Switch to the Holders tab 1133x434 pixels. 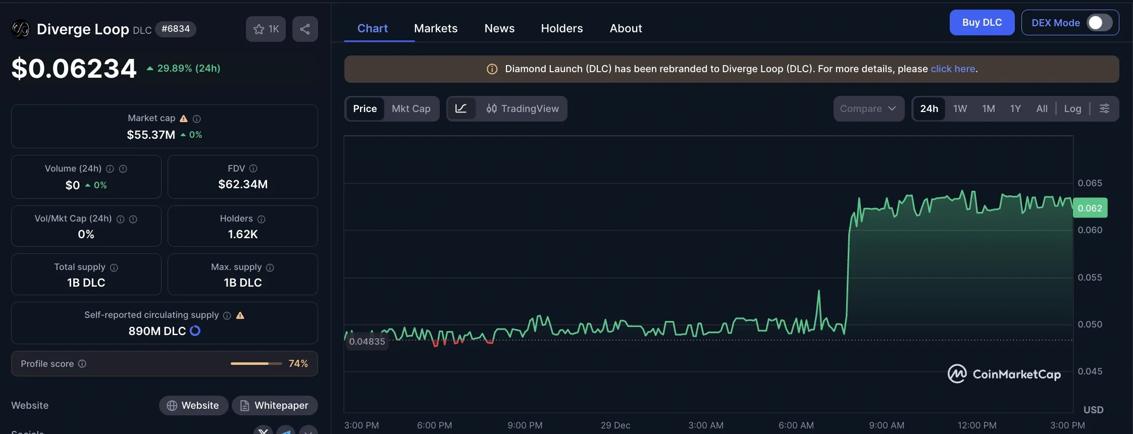pos(562,28)
